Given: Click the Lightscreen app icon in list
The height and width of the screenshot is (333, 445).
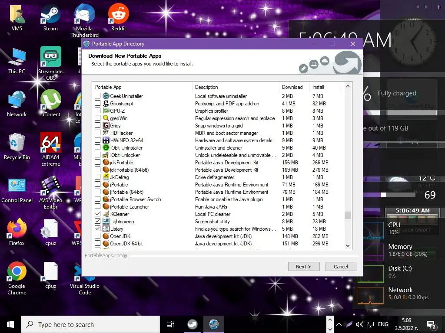Looking at the screenshot, I should pos(106,221).
